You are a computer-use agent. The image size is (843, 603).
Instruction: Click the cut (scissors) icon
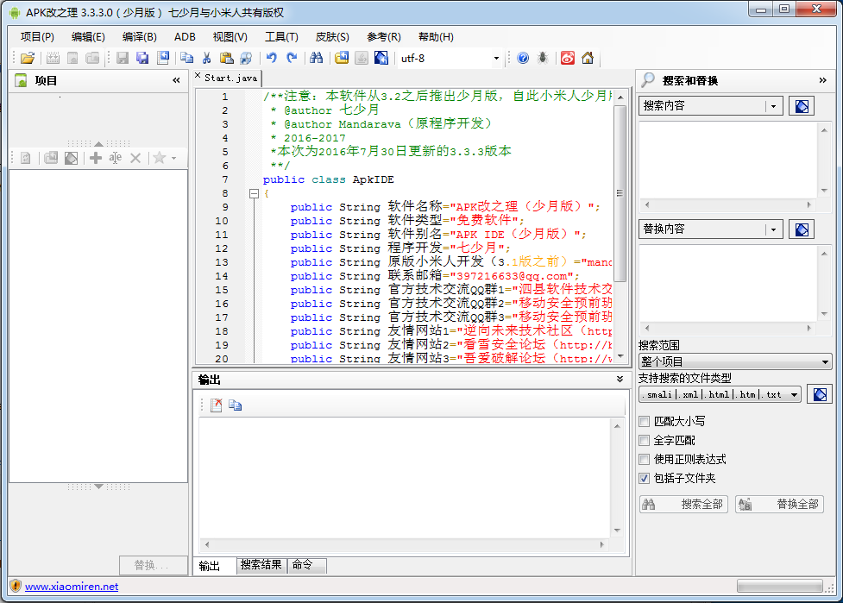(x=206, y=58)
